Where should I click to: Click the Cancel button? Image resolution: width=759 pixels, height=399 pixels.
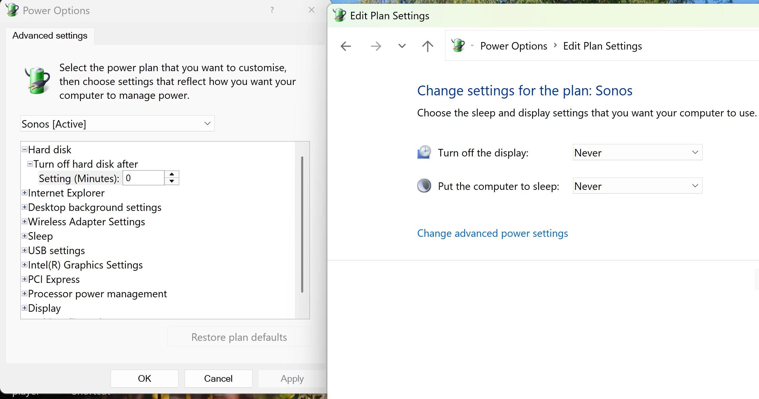218,378
